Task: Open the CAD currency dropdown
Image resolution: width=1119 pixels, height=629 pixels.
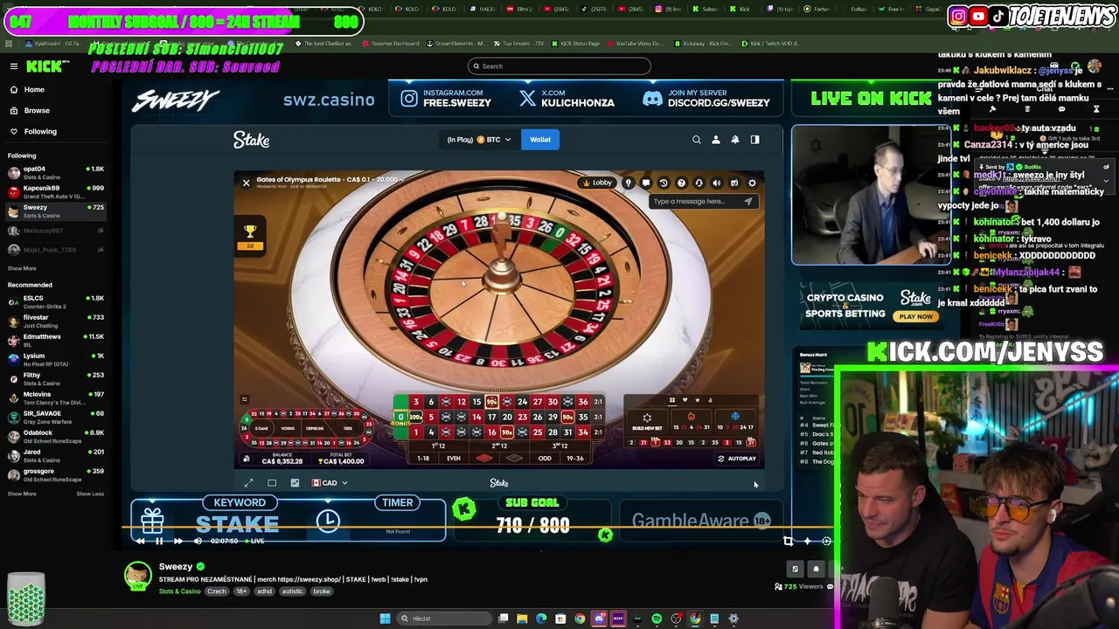Action: [330, 482]
